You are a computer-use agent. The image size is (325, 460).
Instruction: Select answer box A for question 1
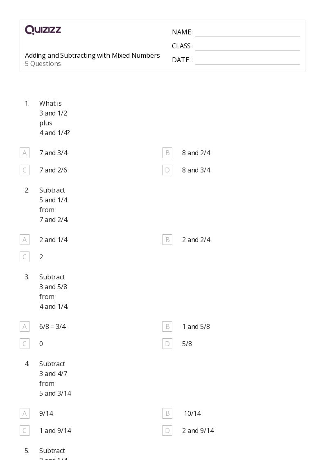pos(25,153)
